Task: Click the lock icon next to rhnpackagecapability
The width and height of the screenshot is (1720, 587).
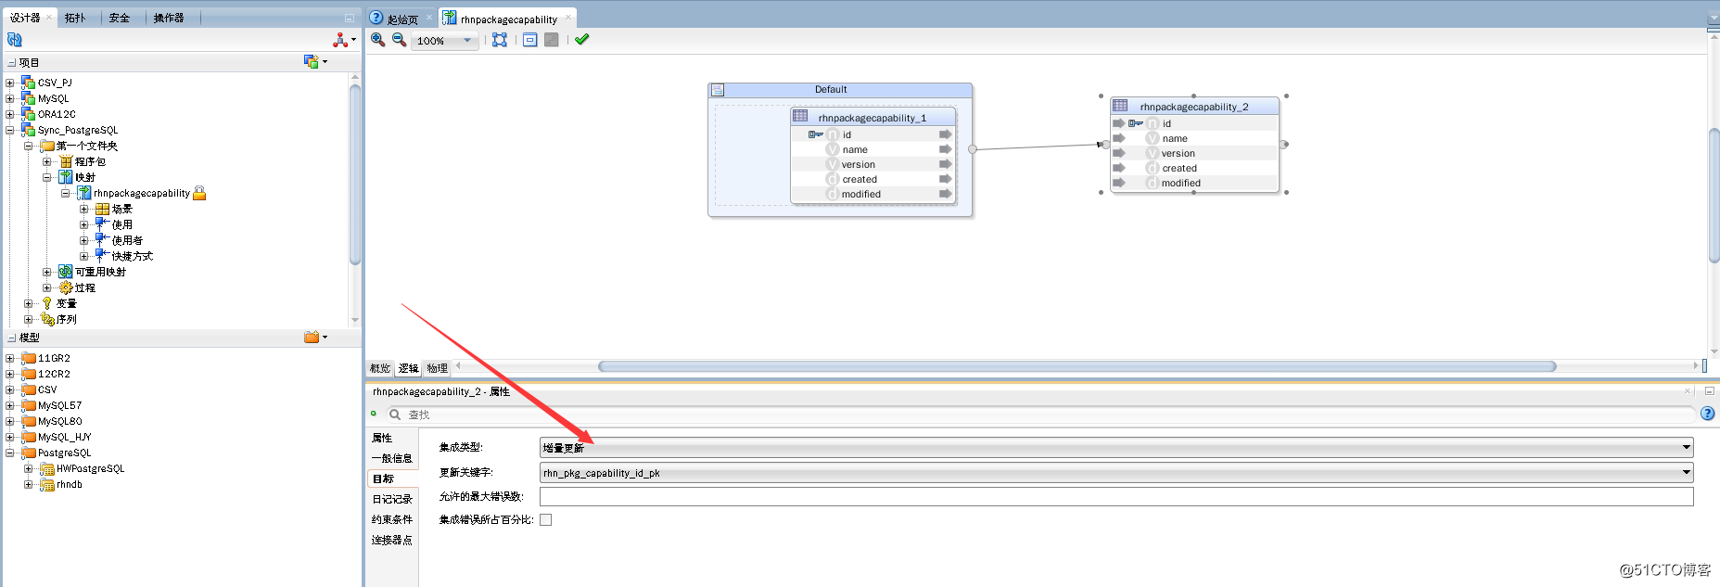Action: [199, 193]
